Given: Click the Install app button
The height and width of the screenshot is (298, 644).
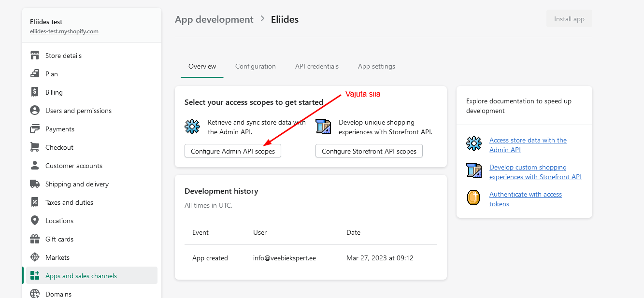Looking at the screenshot, I should [569, 19].
